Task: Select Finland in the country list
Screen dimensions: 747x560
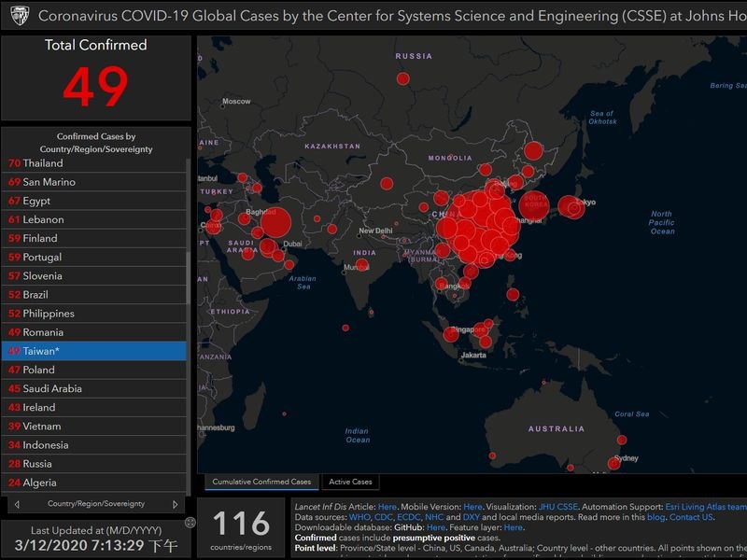Action: click(94, 238)
